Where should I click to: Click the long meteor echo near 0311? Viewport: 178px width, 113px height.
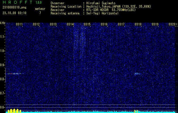(x=15, y=73)
